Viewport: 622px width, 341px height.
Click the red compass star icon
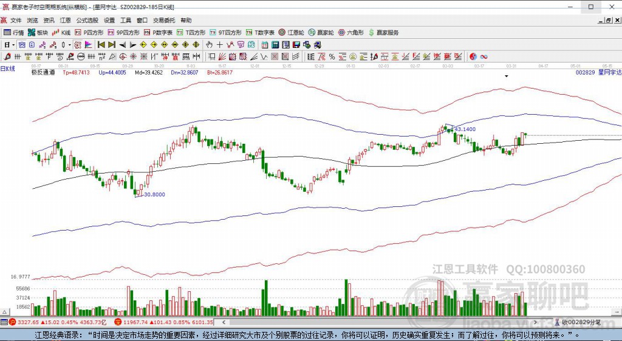click(x=133, y=56)
